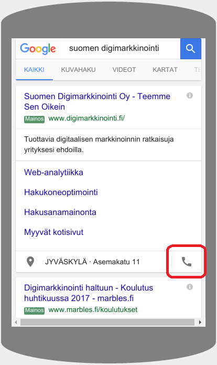Switch to the KUVAHAKU tab
The image size is (217, 365).
79,70
